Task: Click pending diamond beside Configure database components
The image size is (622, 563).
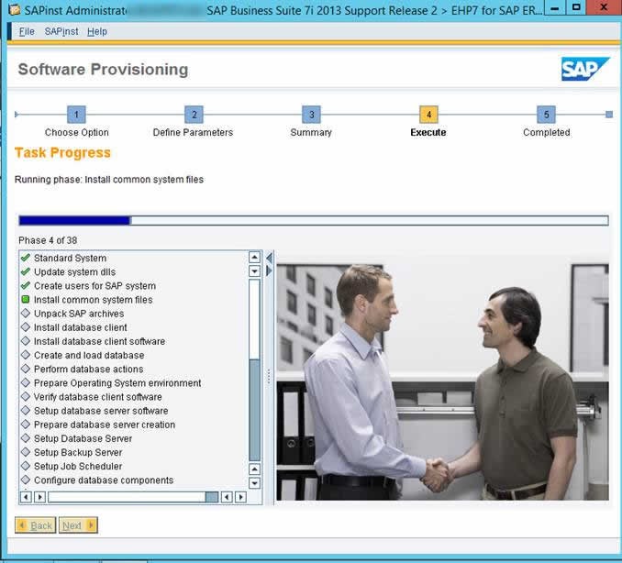Action: (x=26, y=480)
